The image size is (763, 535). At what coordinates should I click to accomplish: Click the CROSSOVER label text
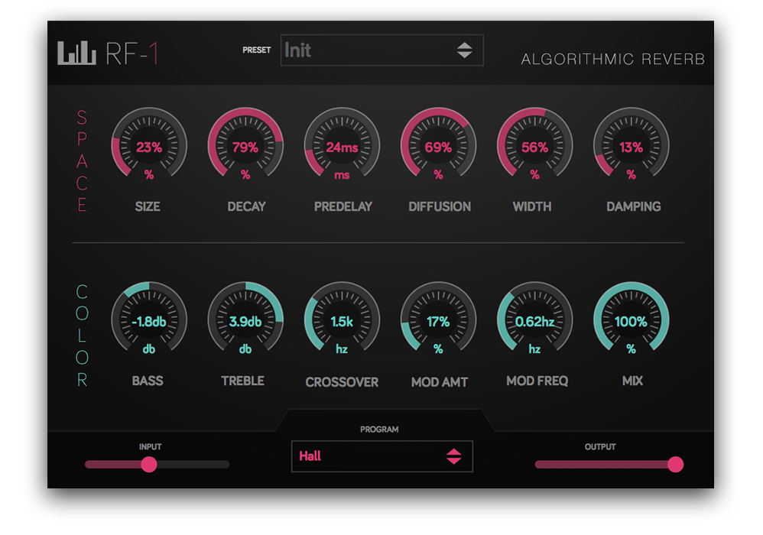coord(342,382)
